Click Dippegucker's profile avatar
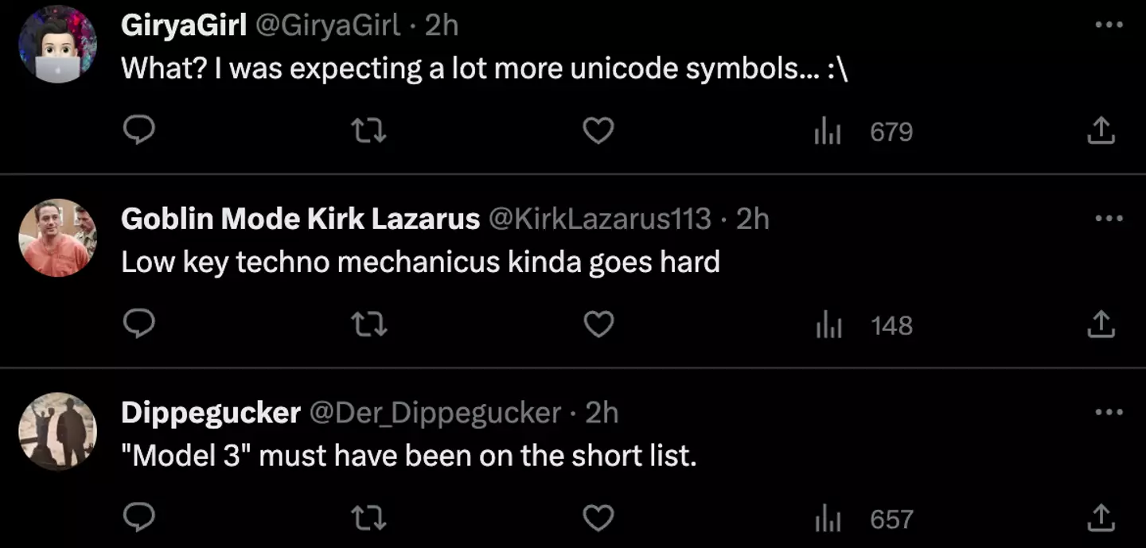The image size is (1146, 548). (57, 431)
